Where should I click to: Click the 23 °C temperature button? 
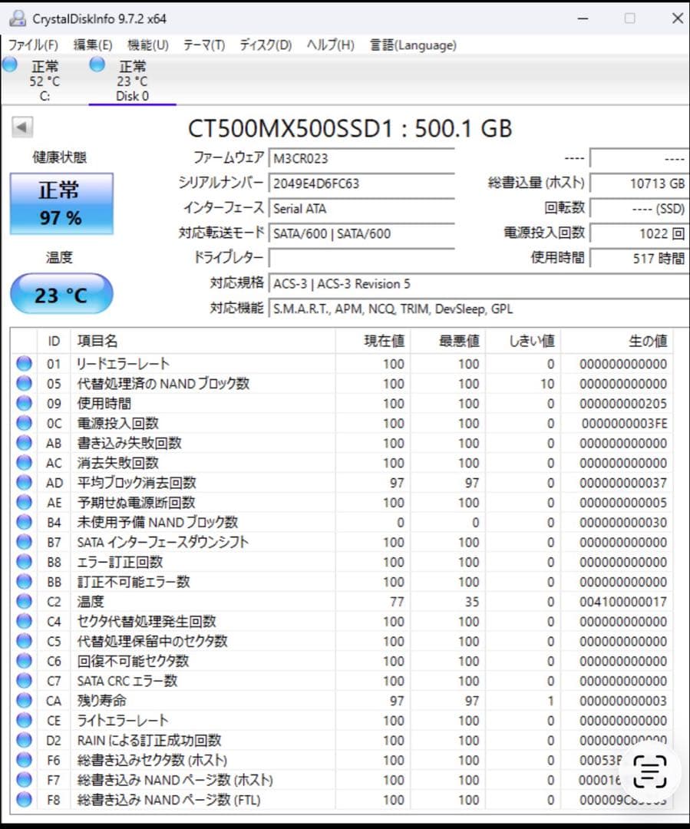coord(61,294)
